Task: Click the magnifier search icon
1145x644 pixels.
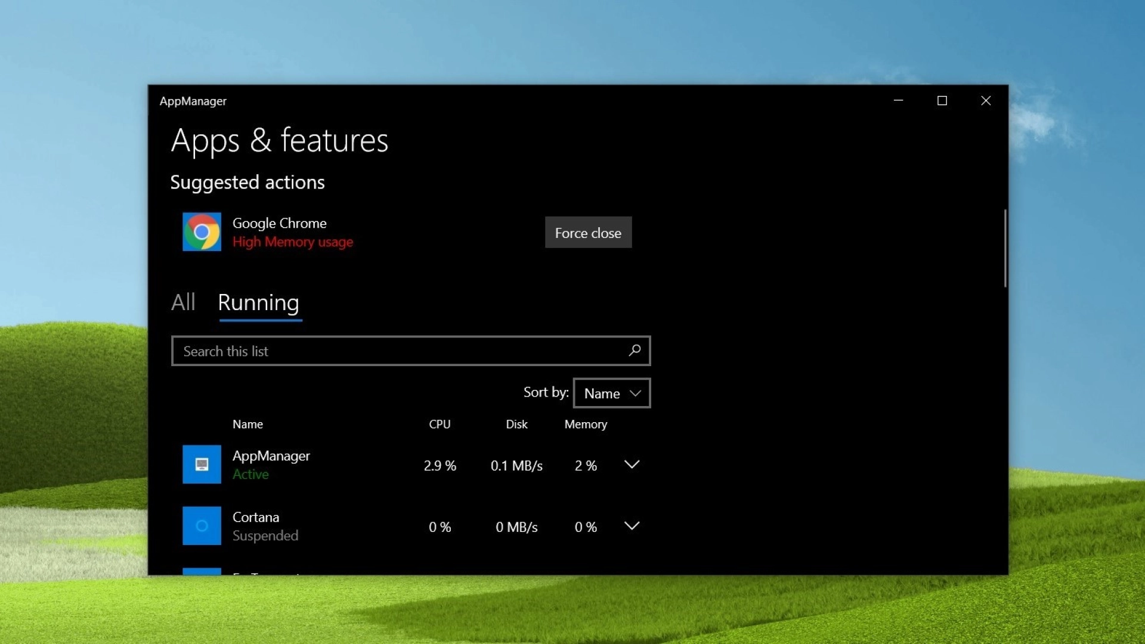Action: pos(635,351)
